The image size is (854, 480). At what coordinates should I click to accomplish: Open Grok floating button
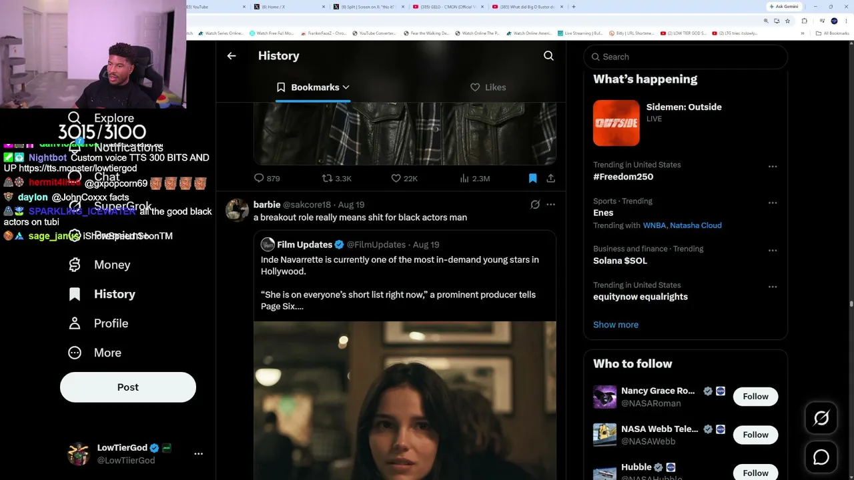pos(821,418)
